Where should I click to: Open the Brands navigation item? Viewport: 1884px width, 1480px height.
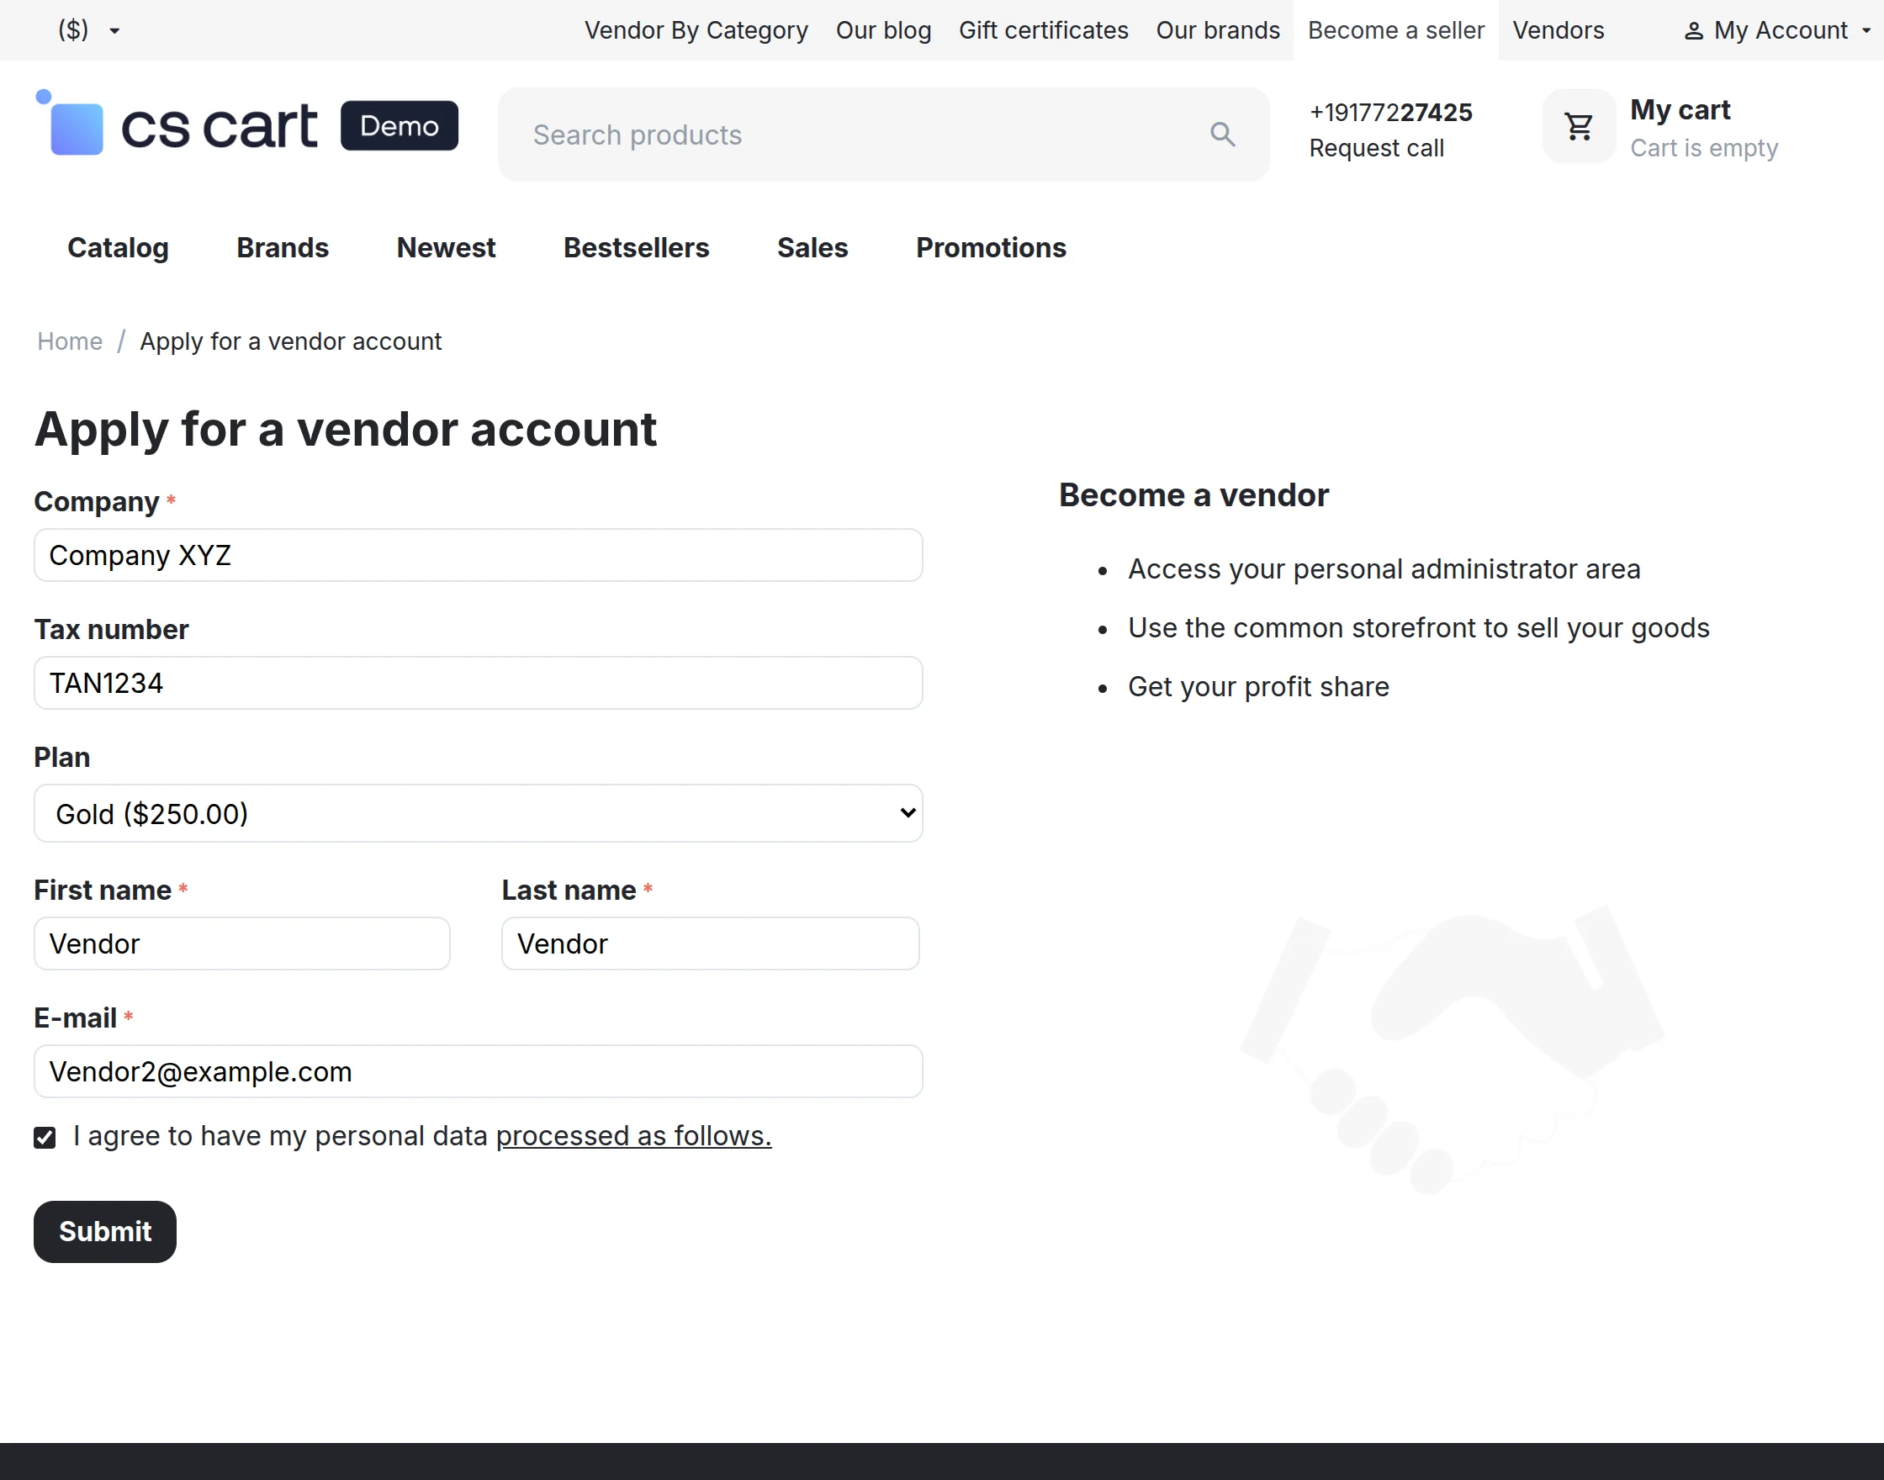tap(283, 248)
